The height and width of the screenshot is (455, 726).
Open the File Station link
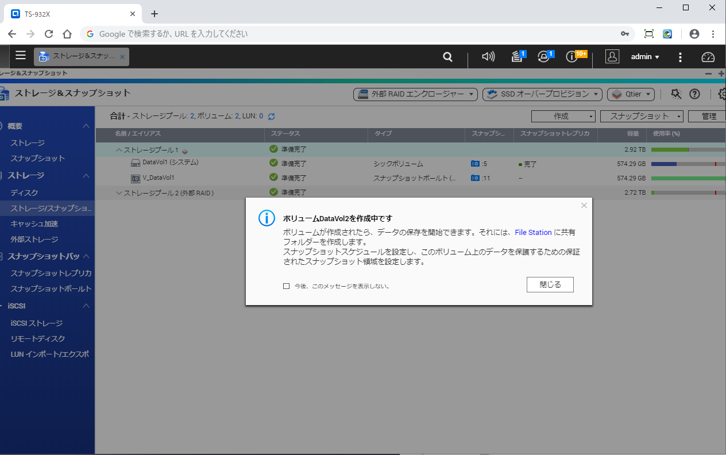point(533,233)
